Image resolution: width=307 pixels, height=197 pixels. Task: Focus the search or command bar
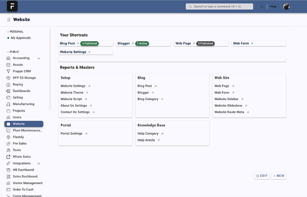[219, 7]
